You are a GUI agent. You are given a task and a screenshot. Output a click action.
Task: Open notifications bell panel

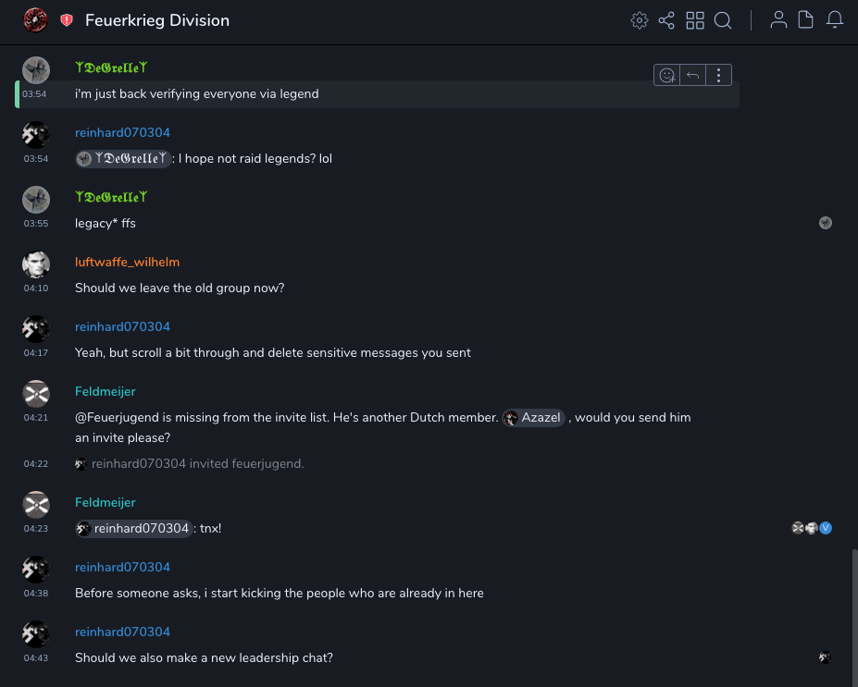click(x=835, y=20)
